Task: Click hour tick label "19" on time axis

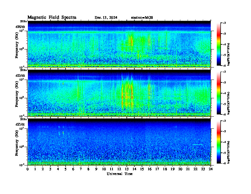Action: [x=172, y=169]
